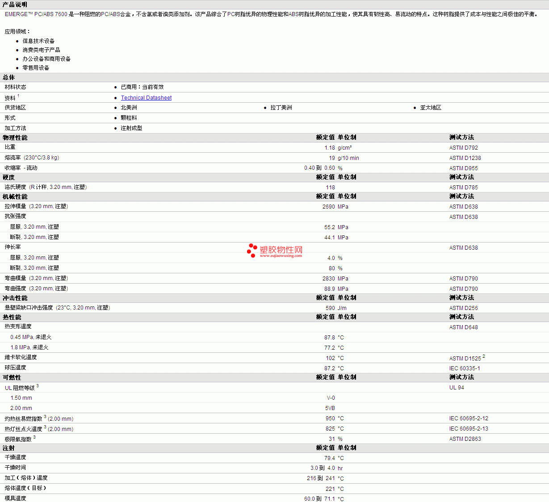Select the '已商用：当前有效' status text
The image size is (549, 502).
(142, 87)
